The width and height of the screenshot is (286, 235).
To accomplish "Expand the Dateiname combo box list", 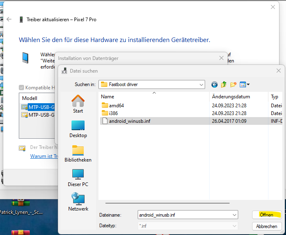I will 234,215.
